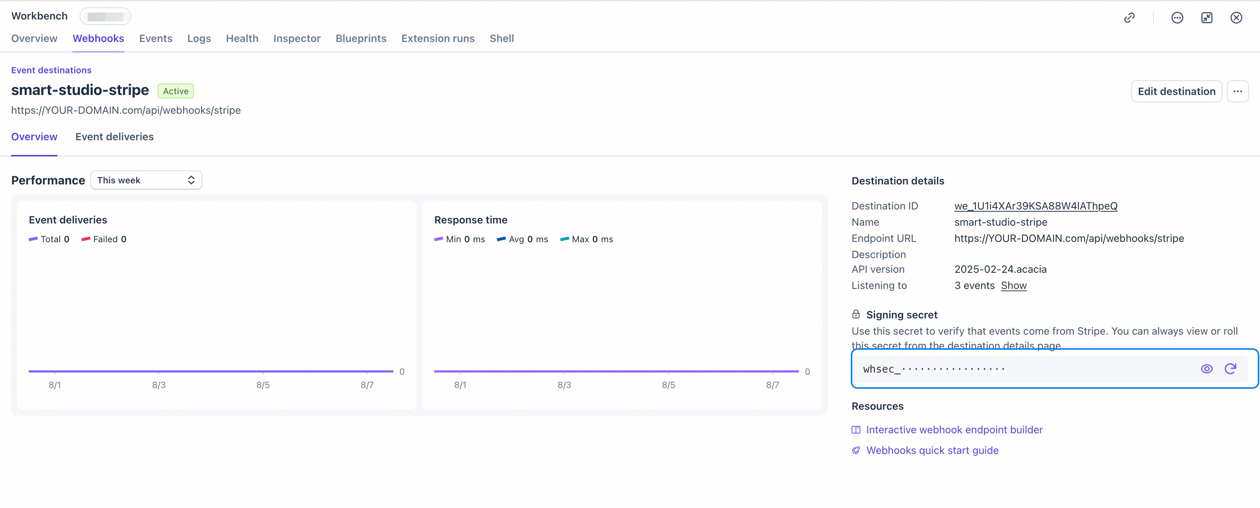Image resolution: width=1260 pixels, height=508 pixels.
Task: Switch to Event deliveries sub-tab
Action: (114, 137)
